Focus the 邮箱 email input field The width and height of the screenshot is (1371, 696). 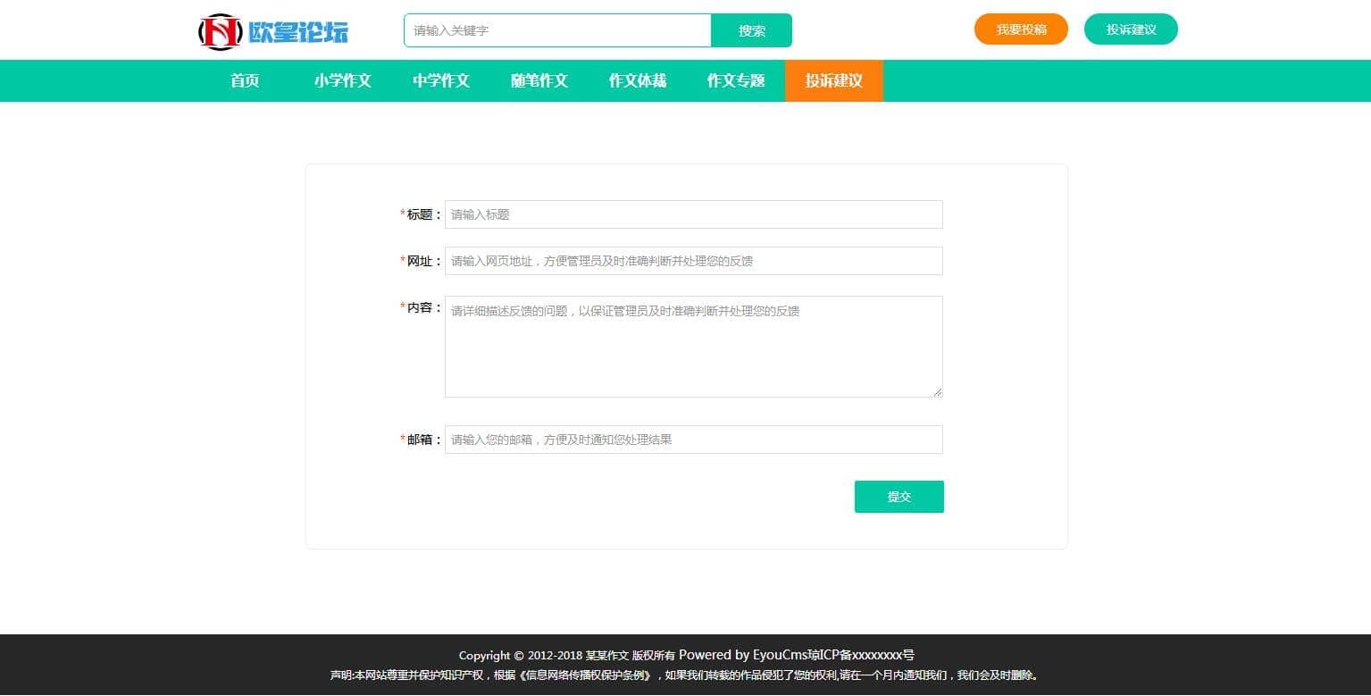(x=693, y=440)
